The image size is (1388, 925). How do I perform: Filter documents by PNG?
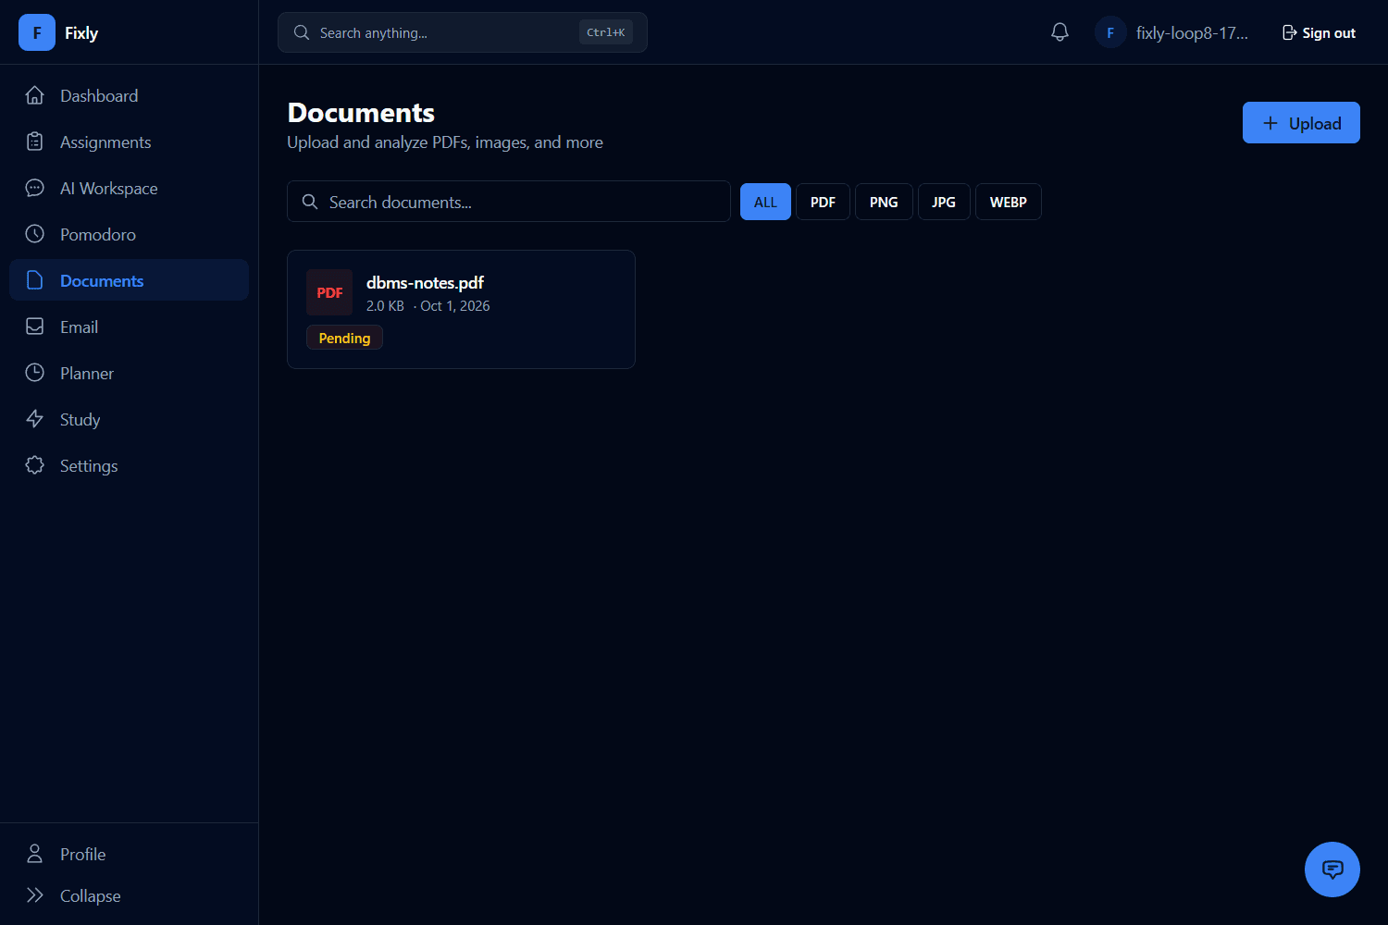click(884, 202)
